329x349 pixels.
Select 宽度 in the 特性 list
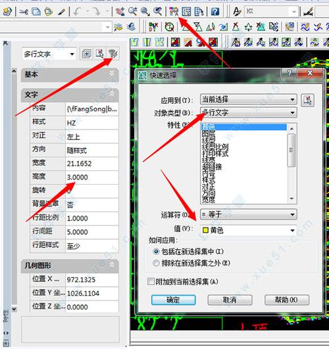[209, 200]
